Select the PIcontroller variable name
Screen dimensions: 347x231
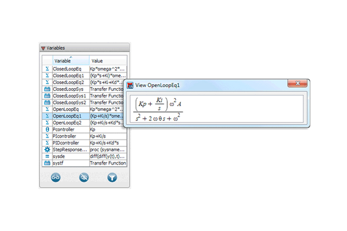pos(65,136)
